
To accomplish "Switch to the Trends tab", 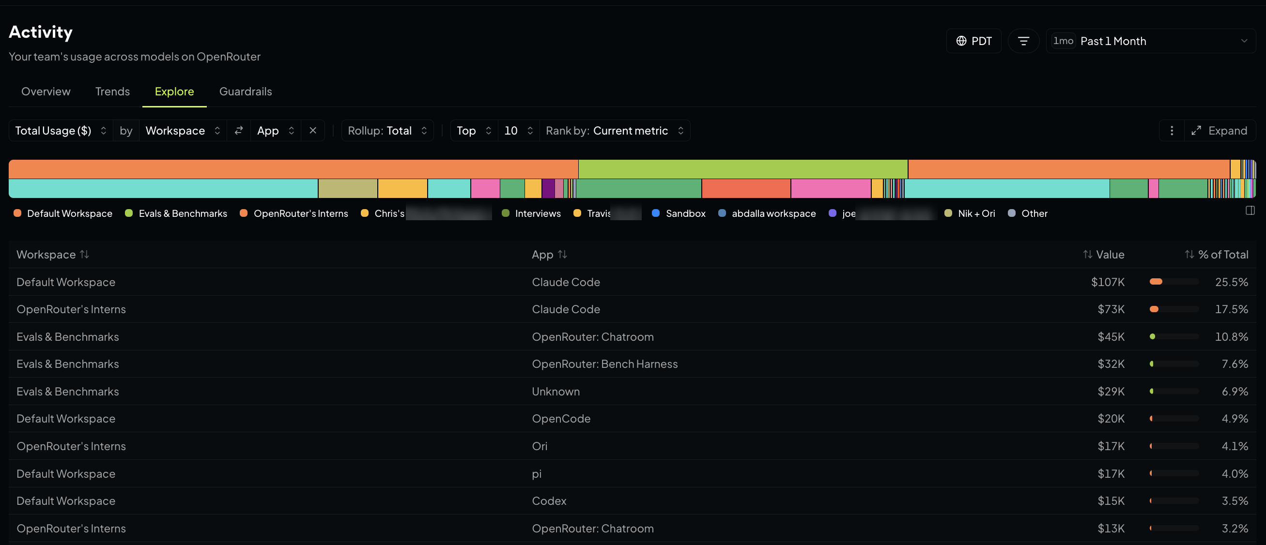I will point(112,91).
